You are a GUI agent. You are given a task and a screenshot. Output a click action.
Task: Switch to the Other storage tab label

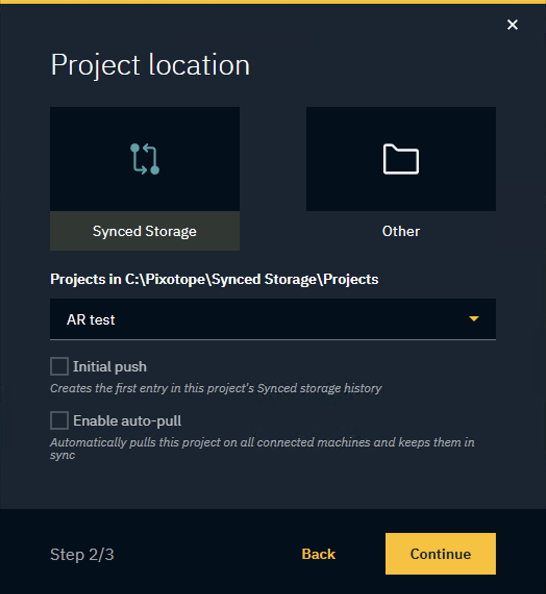401,231
